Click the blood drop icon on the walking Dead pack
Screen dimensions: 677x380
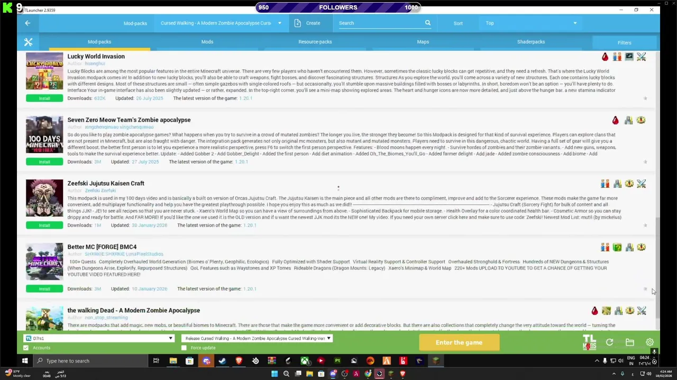tap(594, 311)
